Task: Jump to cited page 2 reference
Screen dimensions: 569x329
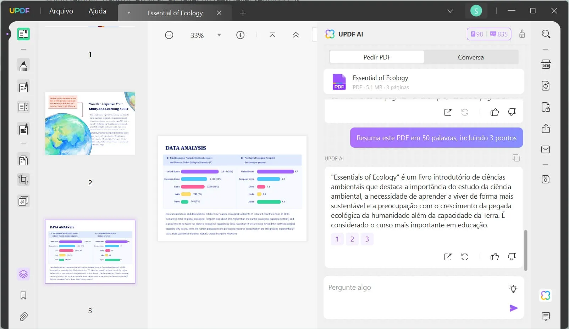Action: coord(352,239)
